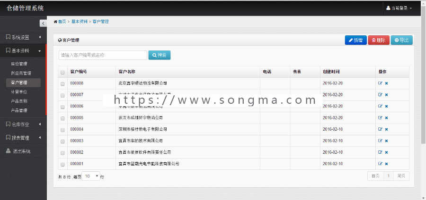
Task: Open customer number link 000008
Action: pyautogui.click(x=77, y=83)
